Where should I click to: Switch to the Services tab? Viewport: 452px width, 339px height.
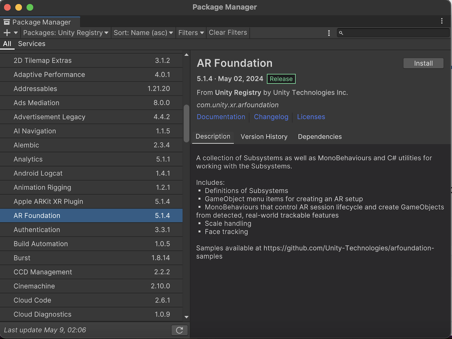32,44
